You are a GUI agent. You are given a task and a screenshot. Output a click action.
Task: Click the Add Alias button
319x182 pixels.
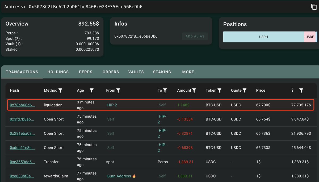pyautogui.click(x=195, y=36)
